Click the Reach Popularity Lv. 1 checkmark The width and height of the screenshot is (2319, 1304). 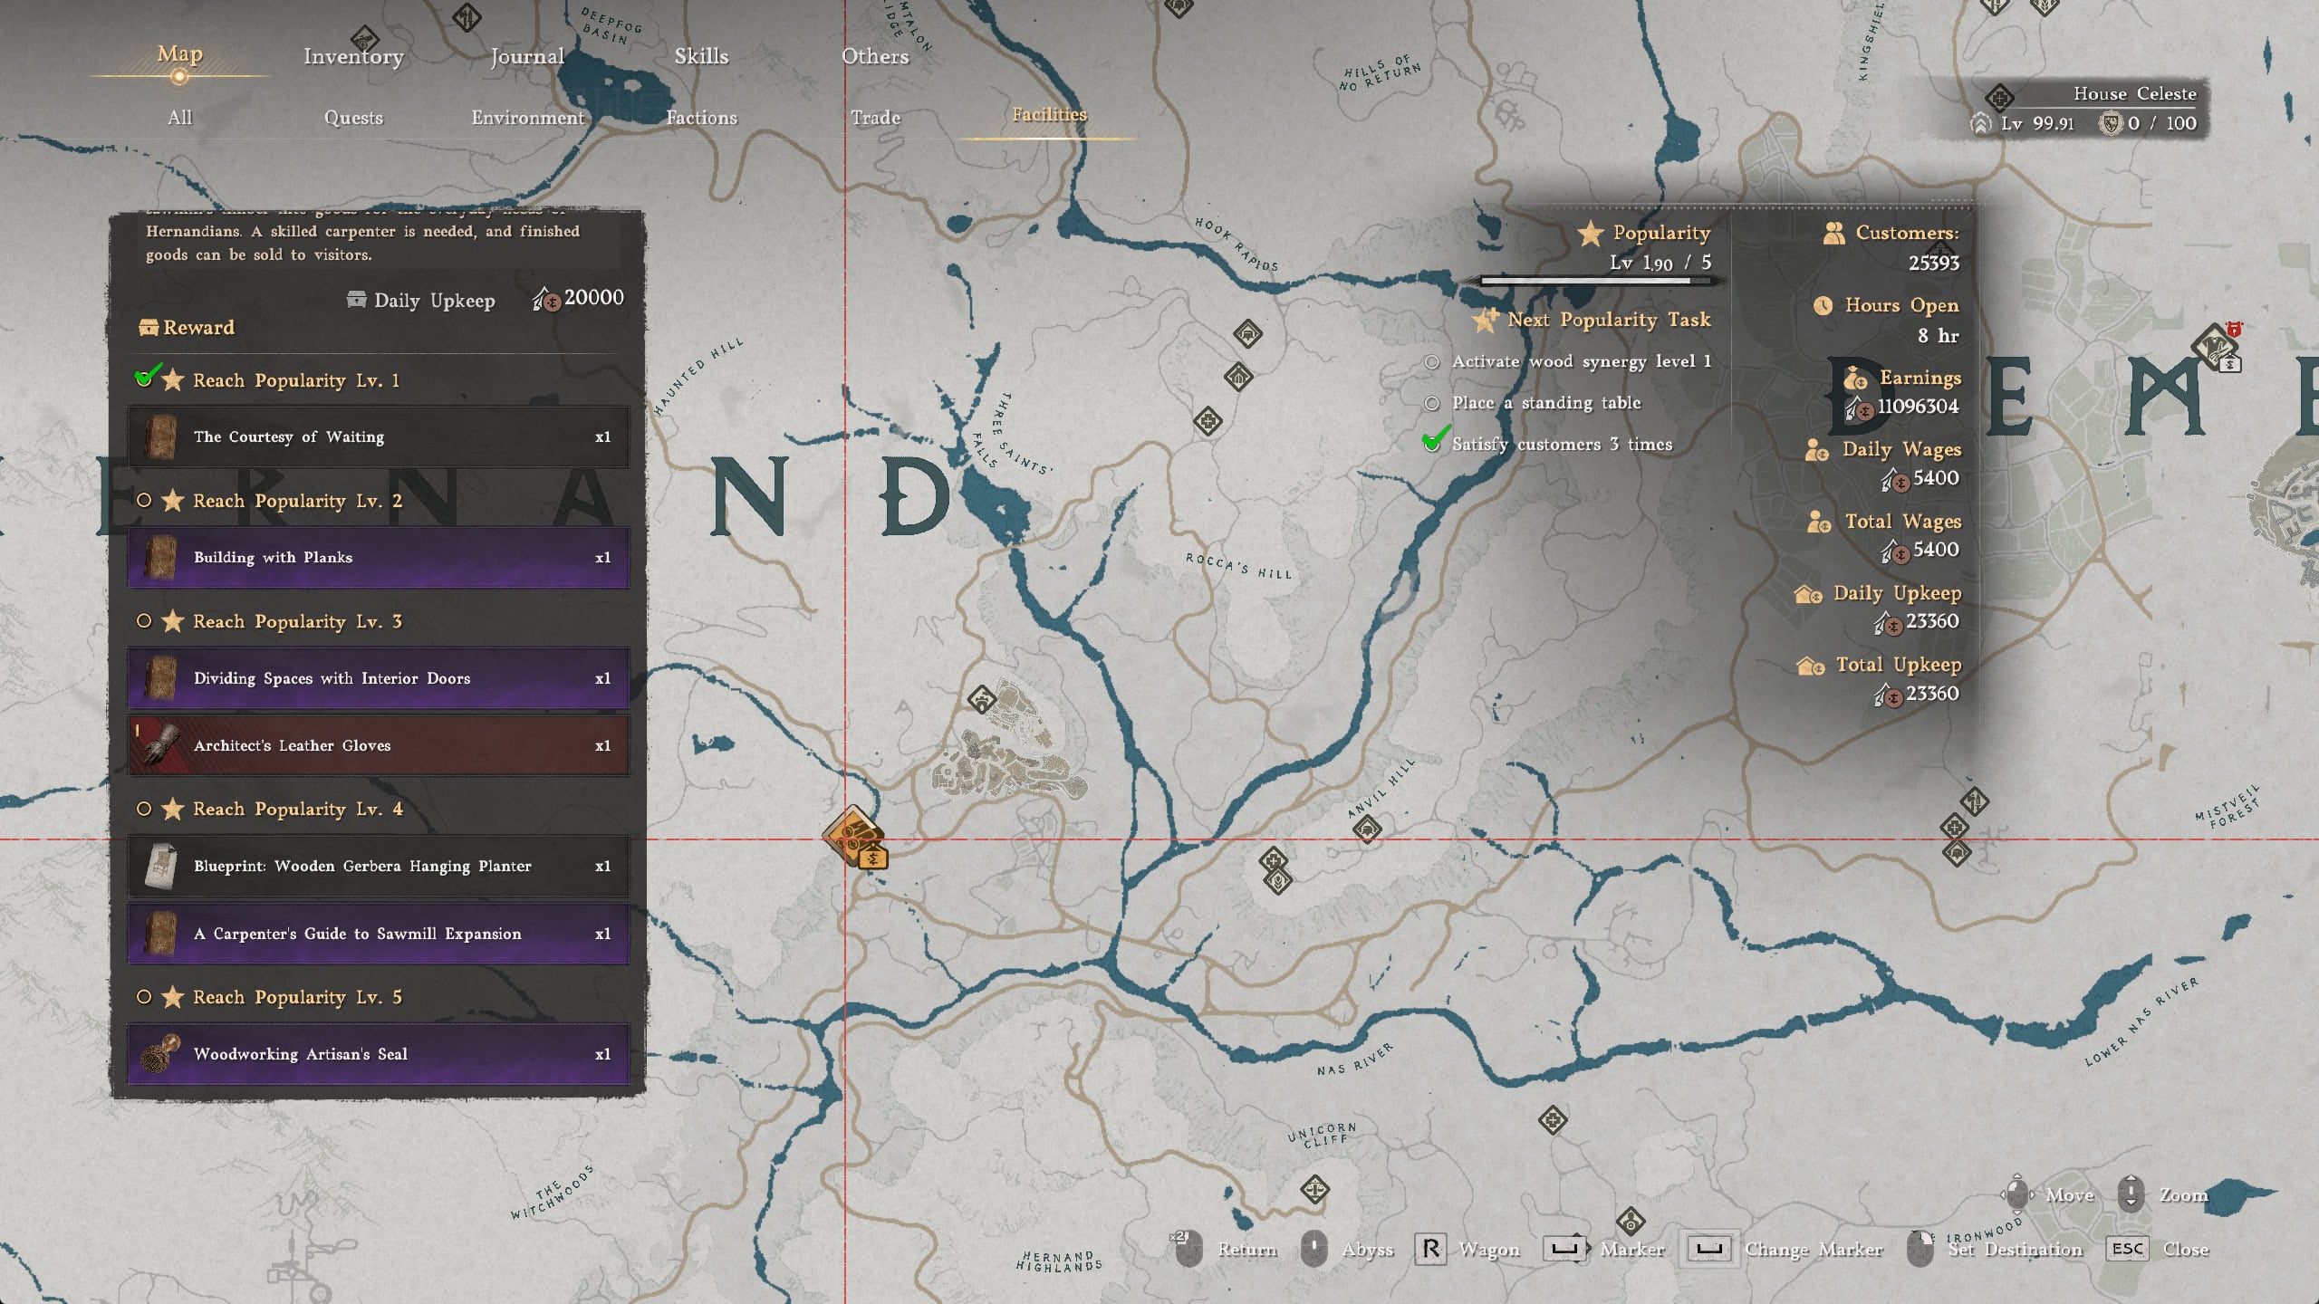coord(147,375)
